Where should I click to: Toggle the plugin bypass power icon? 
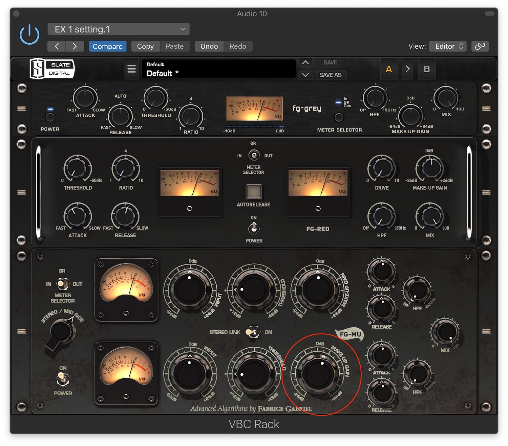click(29, 34)
